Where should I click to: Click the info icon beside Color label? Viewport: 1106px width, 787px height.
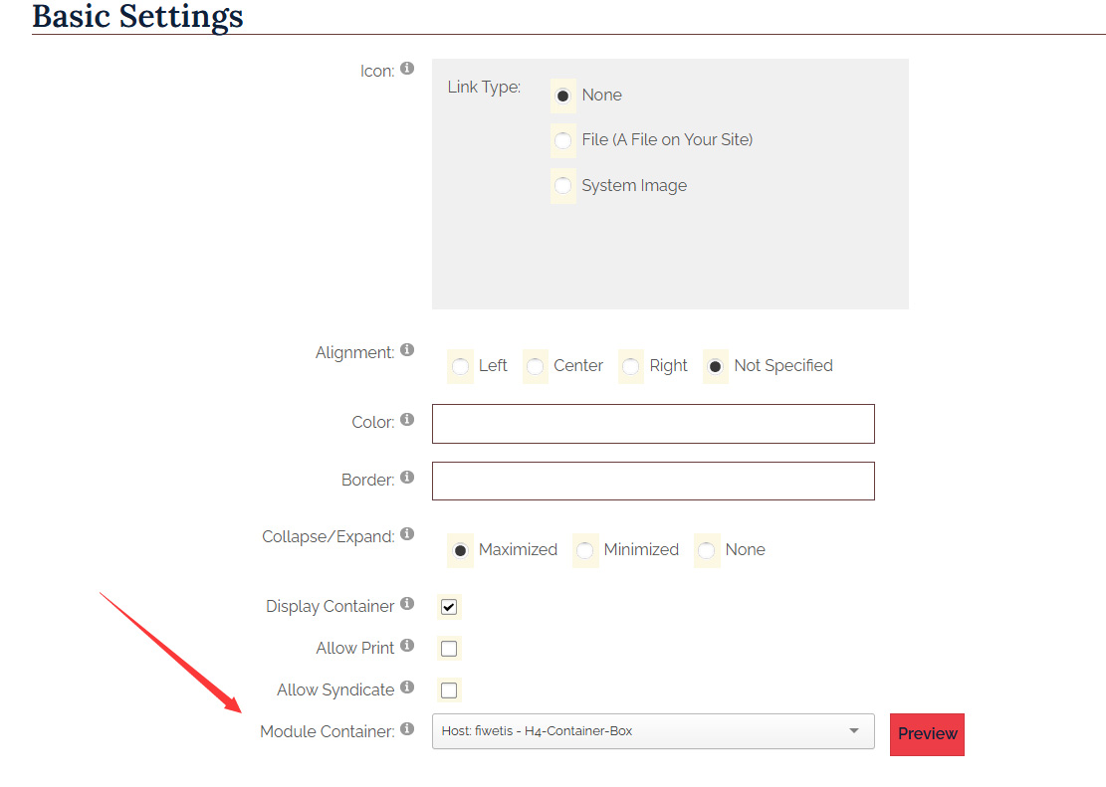pyautogui.click(x=407, y=420)
